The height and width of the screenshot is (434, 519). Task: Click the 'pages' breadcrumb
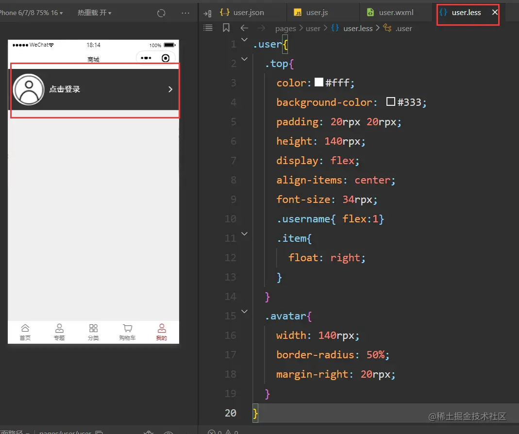point(285,29)
